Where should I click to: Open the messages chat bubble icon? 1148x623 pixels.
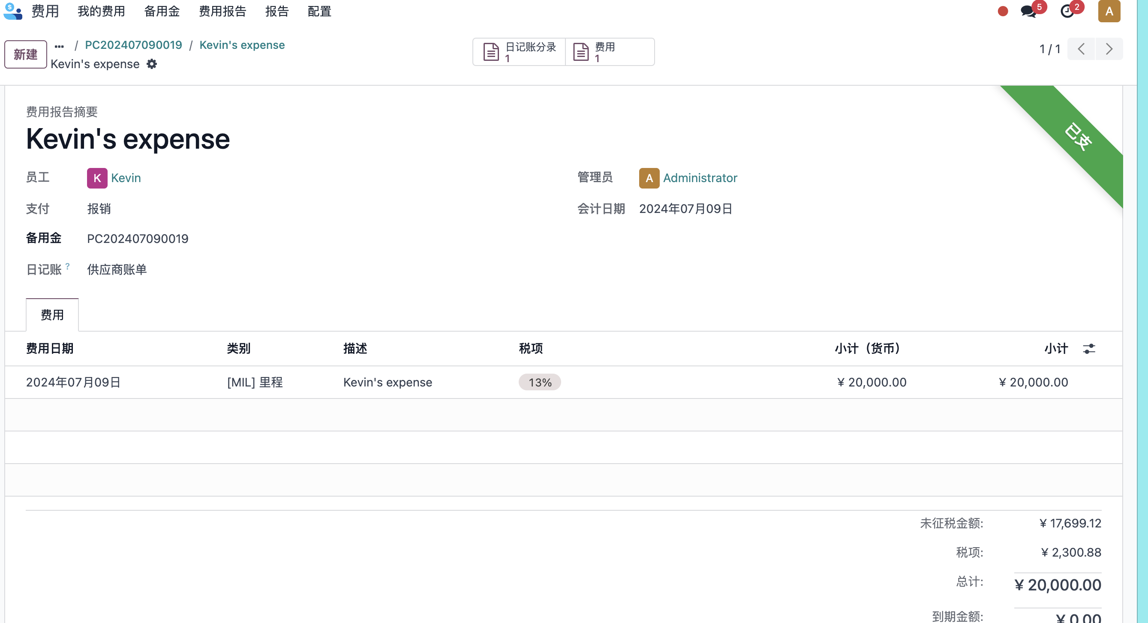(x=1028, y=11)
